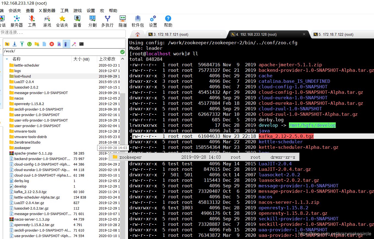Refresh the SFTP folder with green icon

pyautogui.click(x=29, y=44)
